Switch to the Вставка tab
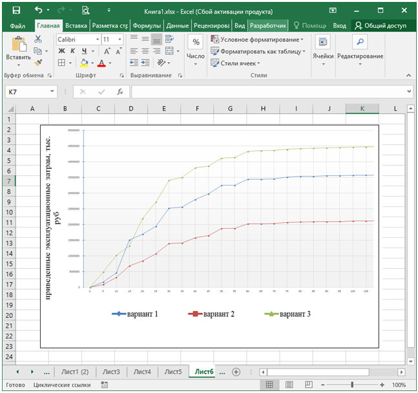 (x=76, y=26)
